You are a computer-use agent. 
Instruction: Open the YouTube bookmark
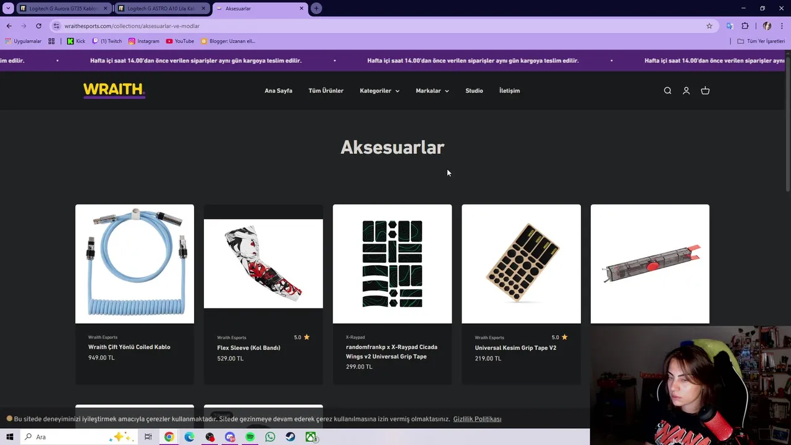click(x=180, y=41)
